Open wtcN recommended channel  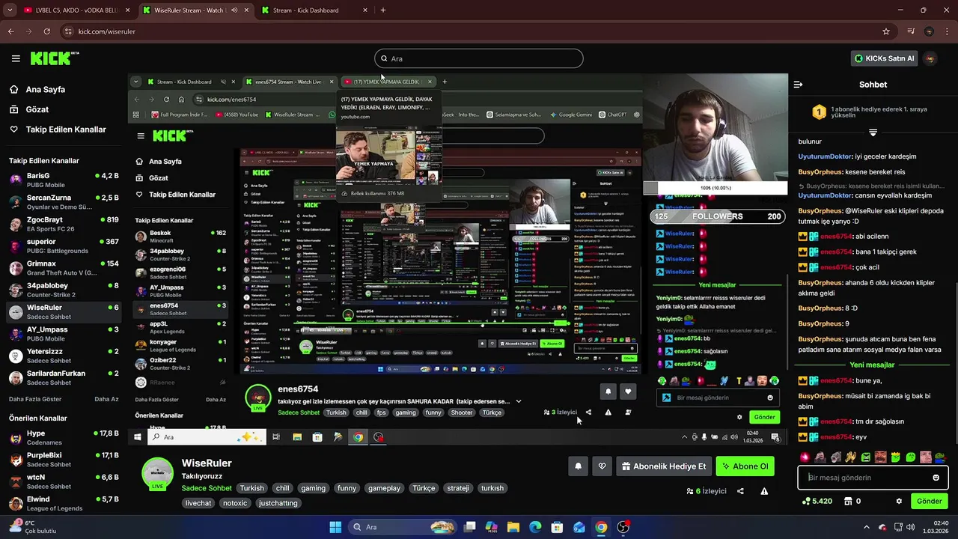tap(64, 481)
